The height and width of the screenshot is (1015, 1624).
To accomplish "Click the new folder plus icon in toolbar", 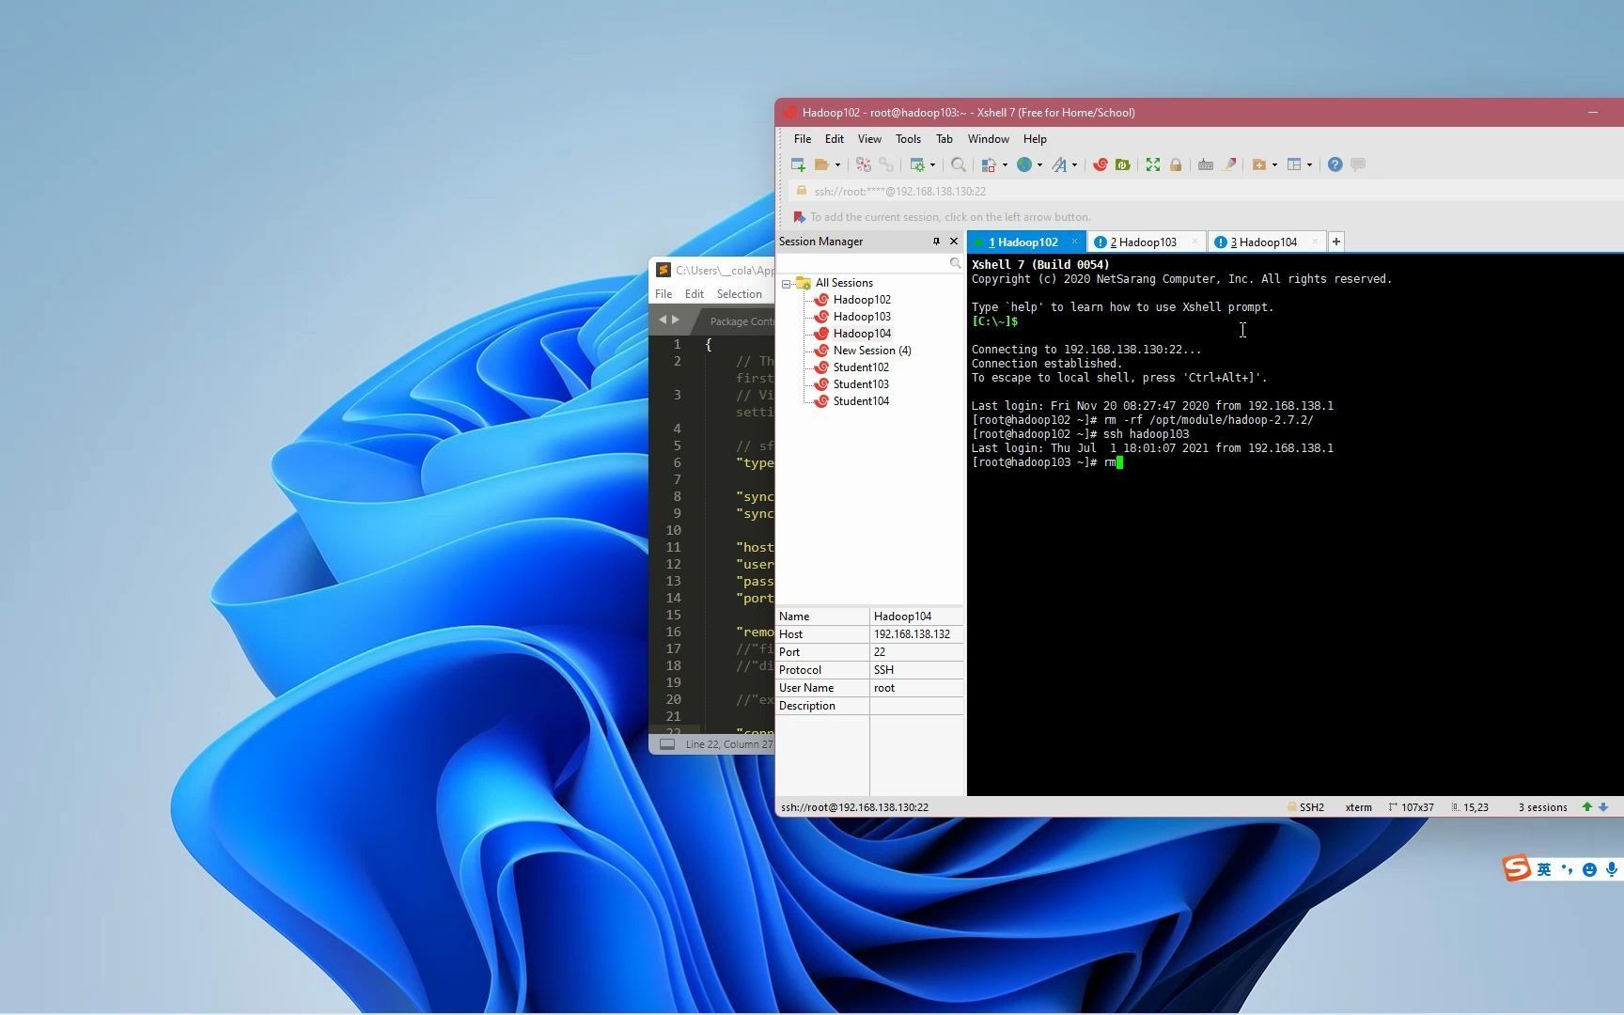I will pos(1259,164).
